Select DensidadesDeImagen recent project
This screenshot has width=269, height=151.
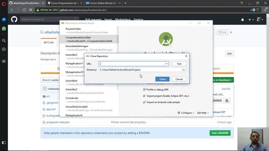pos(88,48)
